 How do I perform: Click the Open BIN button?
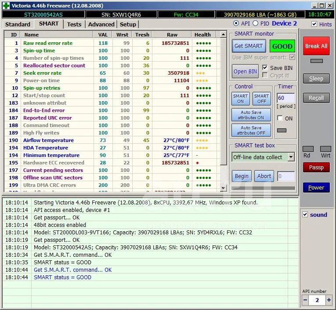click(x=245, y=71)
